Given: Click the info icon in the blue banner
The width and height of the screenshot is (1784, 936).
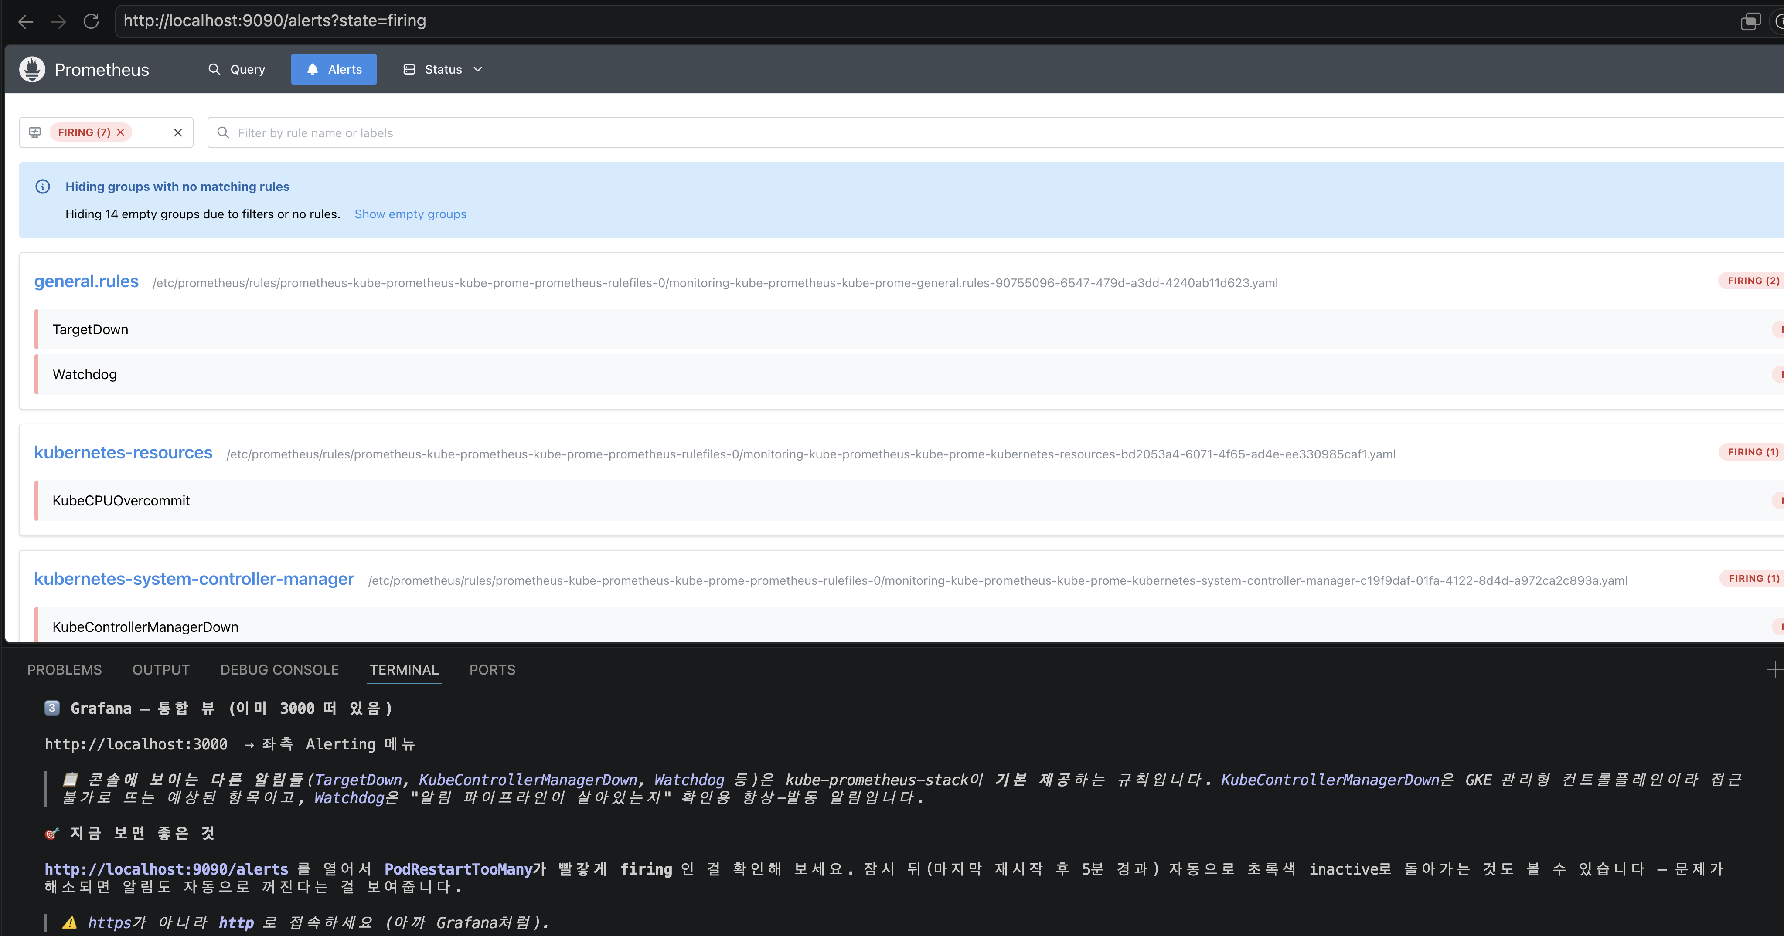Looking at the screenshot, I should click(43, 186).
